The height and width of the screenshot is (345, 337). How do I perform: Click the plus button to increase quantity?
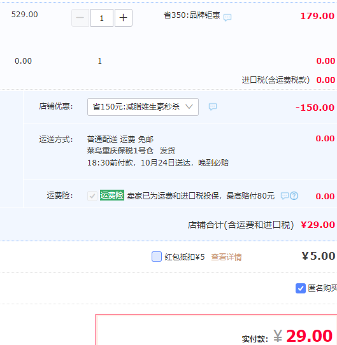124,18
